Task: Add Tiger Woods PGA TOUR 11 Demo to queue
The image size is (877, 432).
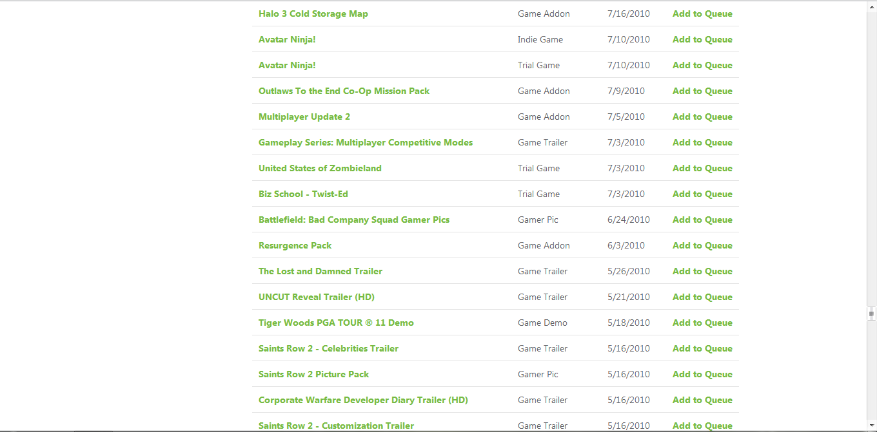Action: tap(702, 323)
